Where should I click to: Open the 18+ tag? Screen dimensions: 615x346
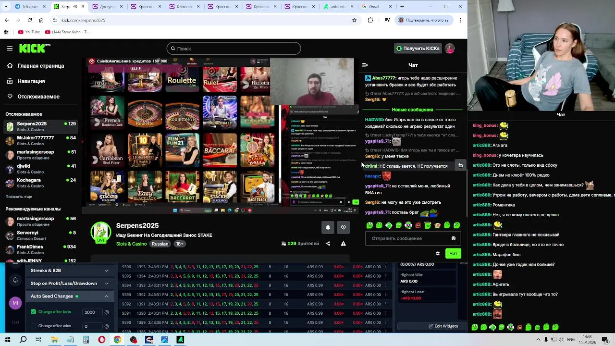click(180, 244)
